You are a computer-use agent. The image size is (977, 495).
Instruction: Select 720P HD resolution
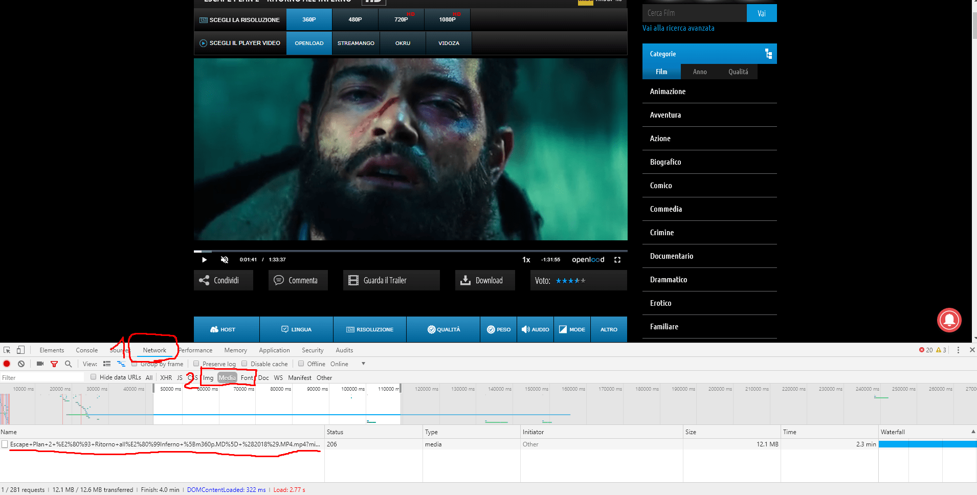pyautogui.click(x=401, y=19)
